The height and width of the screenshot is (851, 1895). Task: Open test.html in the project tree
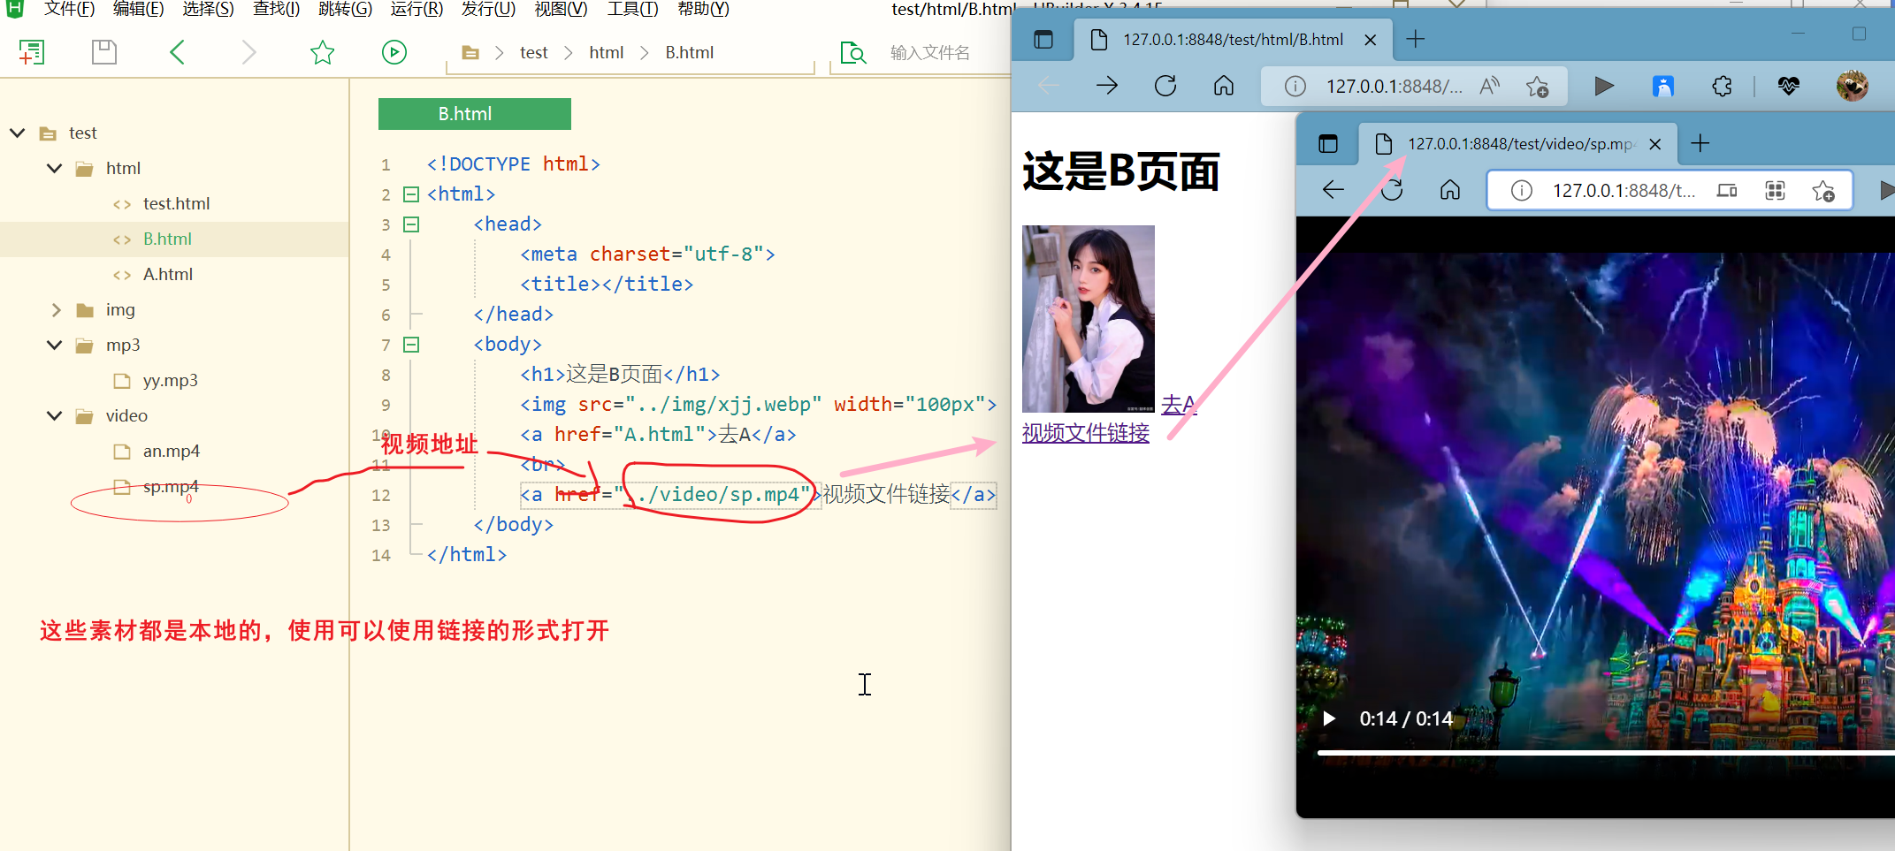coord(176,203)
